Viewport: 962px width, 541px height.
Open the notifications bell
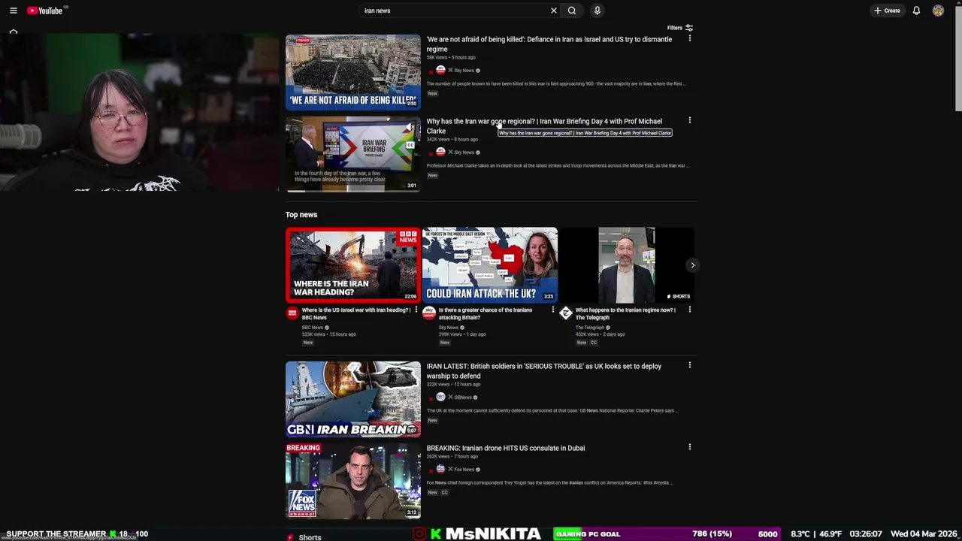point(916,11)
